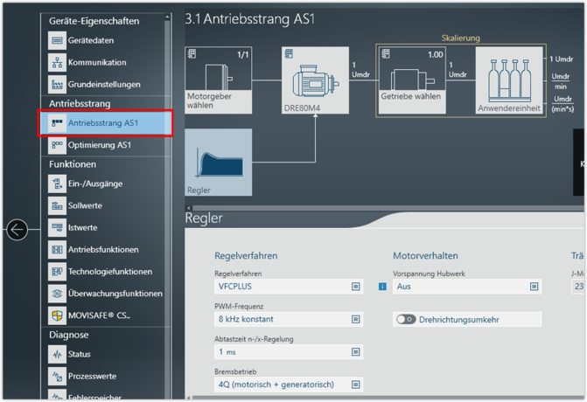Select the Regler block in diagram
This screenshot has width=587, height=402.
(x=219, y=163)
